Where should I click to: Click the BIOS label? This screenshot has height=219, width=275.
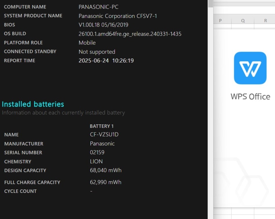[10, 25]
